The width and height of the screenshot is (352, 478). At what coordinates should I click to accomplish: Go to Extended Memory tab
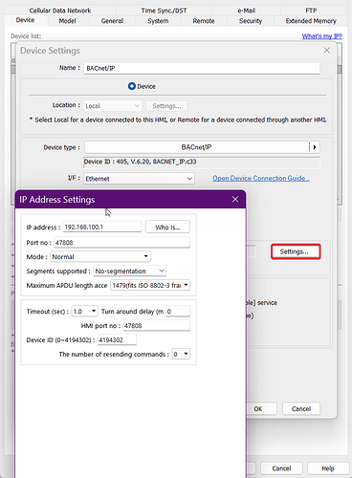click(x=311, y=21)
